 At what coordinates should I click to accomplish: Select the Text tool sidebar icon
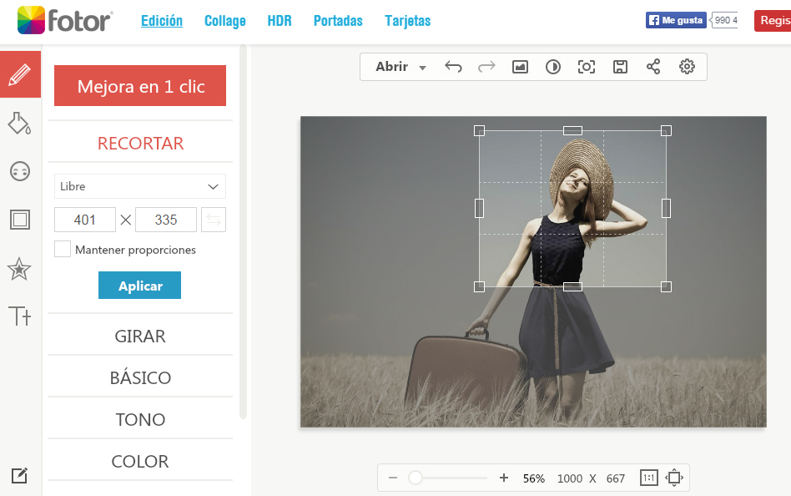tap(19, 316)
